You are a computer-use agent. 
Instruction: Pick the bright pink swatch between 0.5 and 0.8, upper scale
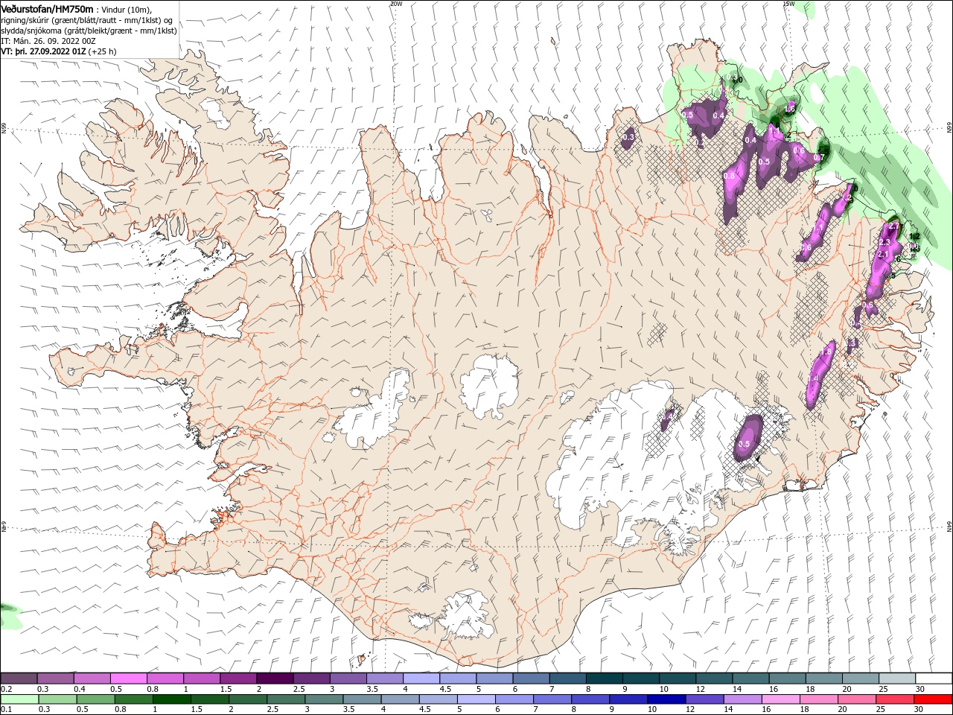pos(128,679)
